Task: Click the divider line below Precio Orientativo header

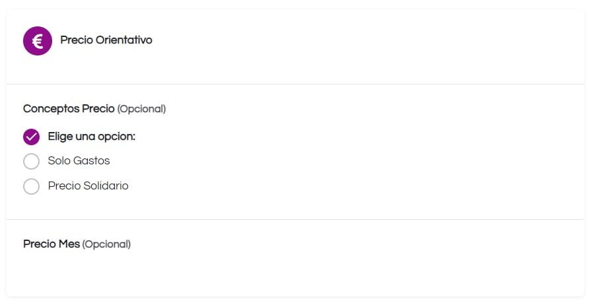Action: pyautogui.click(x=295, y=84)
